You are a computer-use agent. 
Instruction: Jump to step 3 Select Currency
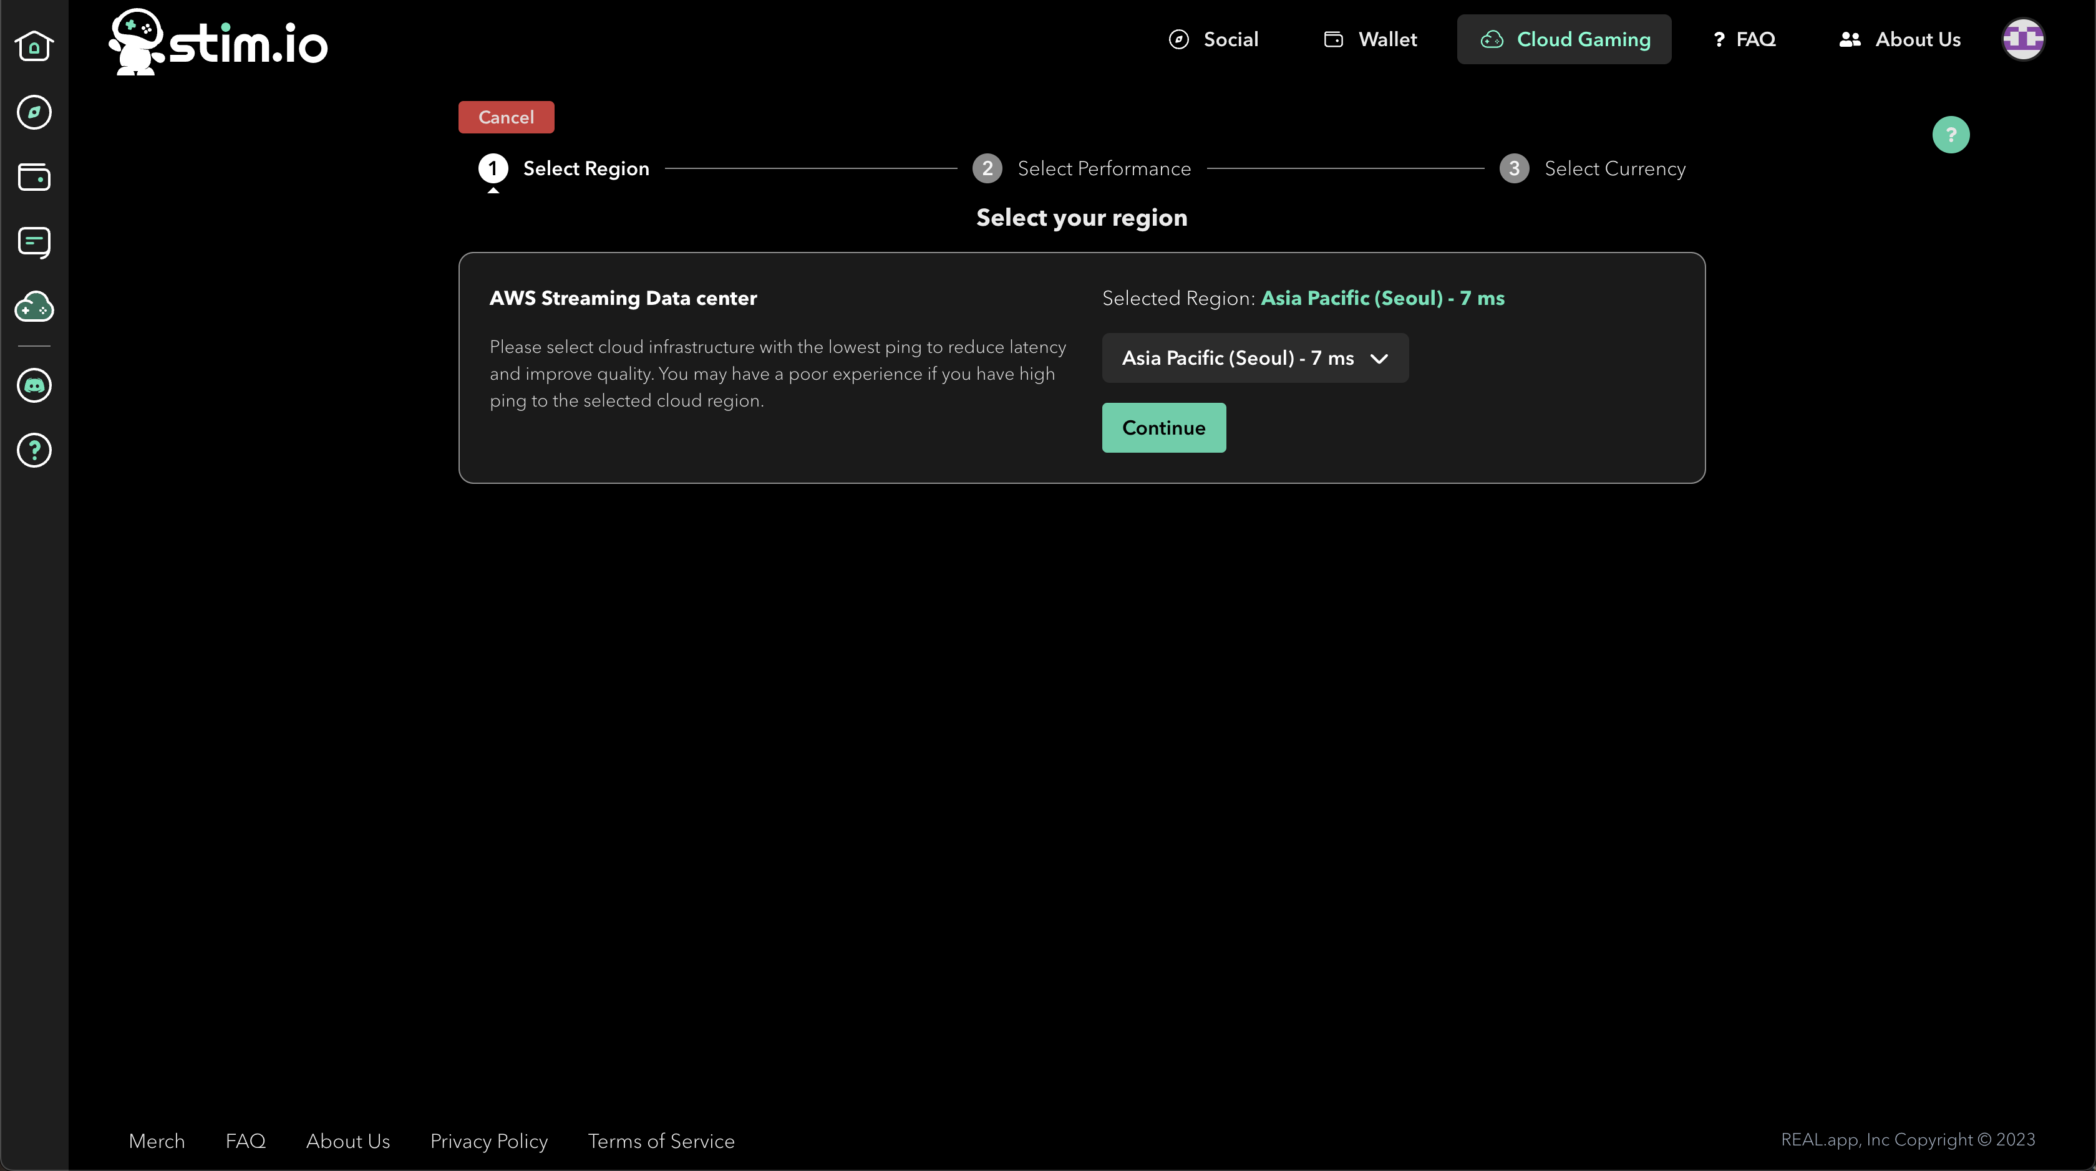pos(1593,168)
